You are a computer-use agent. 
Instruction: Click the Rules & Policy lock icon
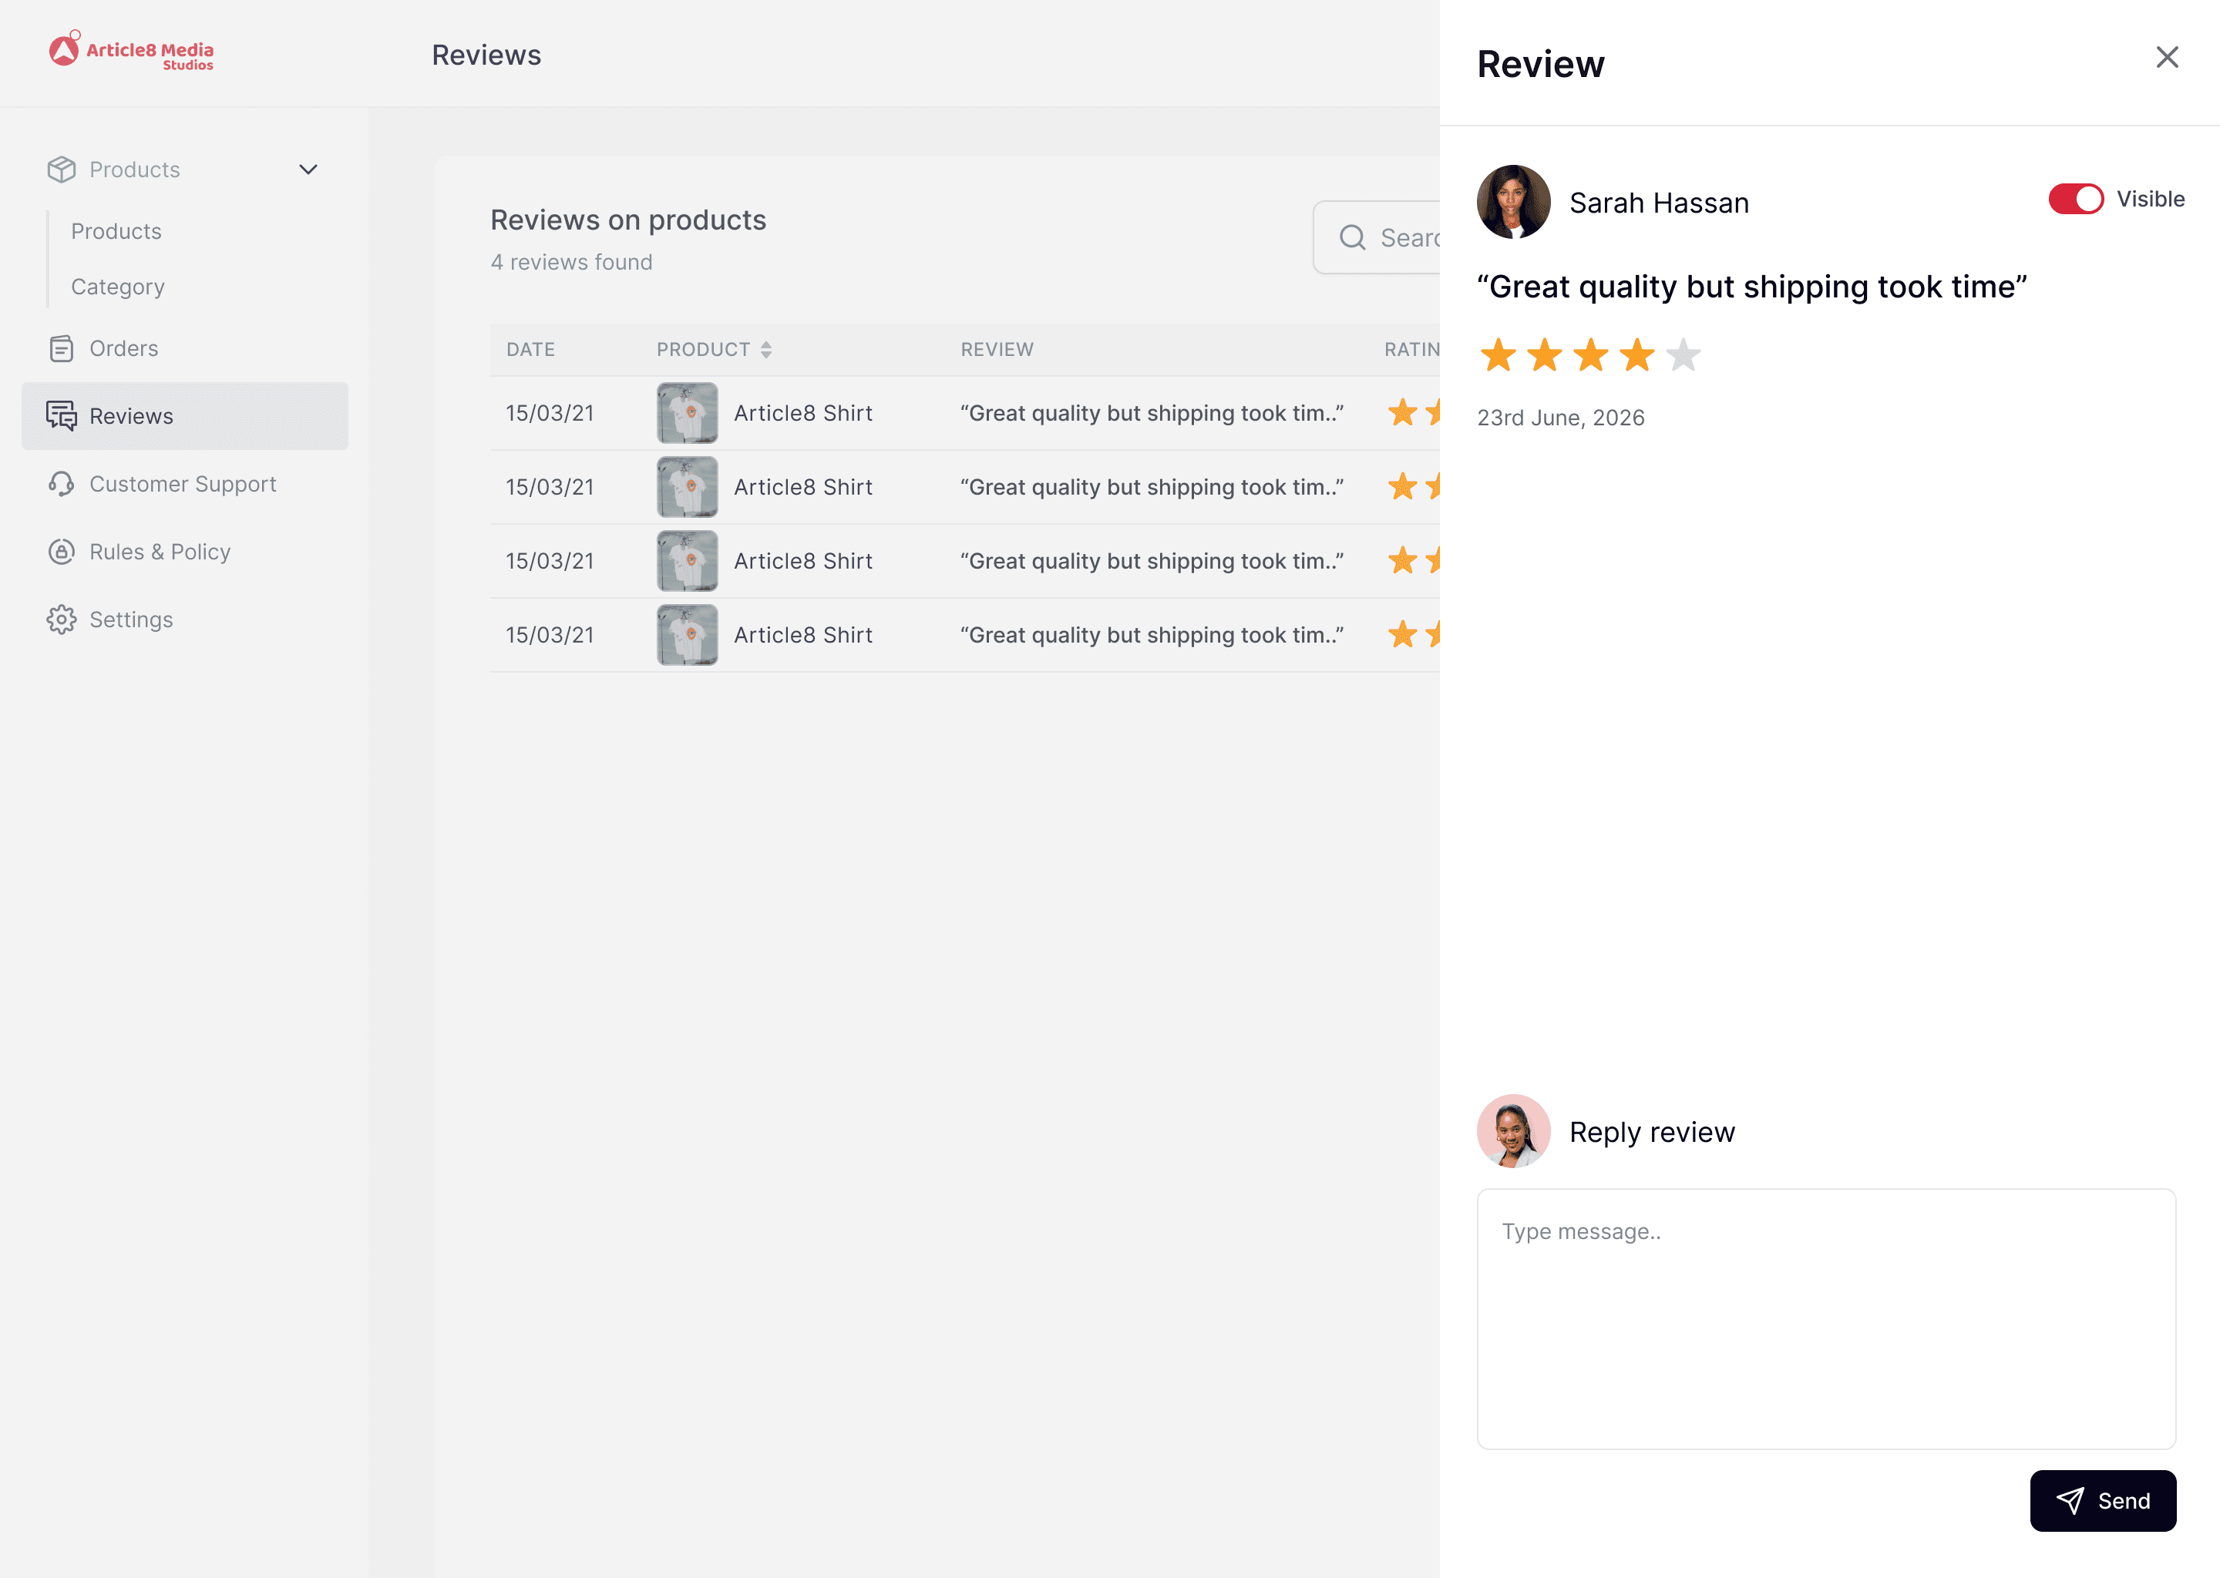pyautogui.click(x=61, y=552)
